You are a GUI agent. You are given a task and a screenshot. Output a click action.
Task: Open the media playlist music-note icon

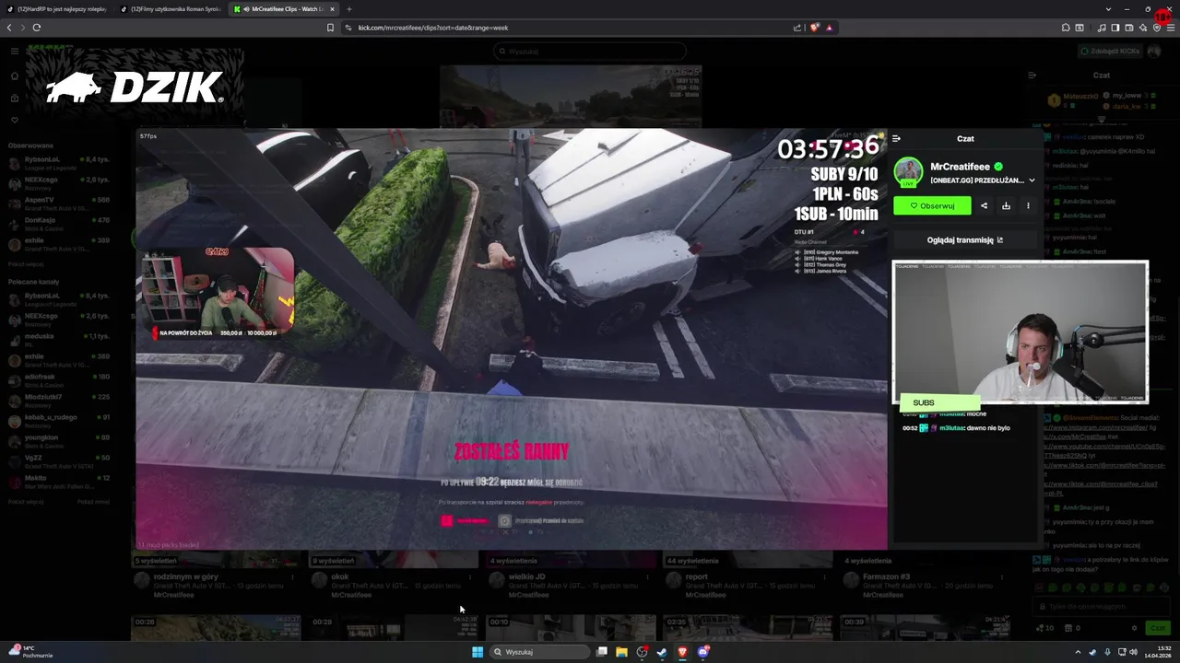pyautogui.click(x=1102, y=28)
